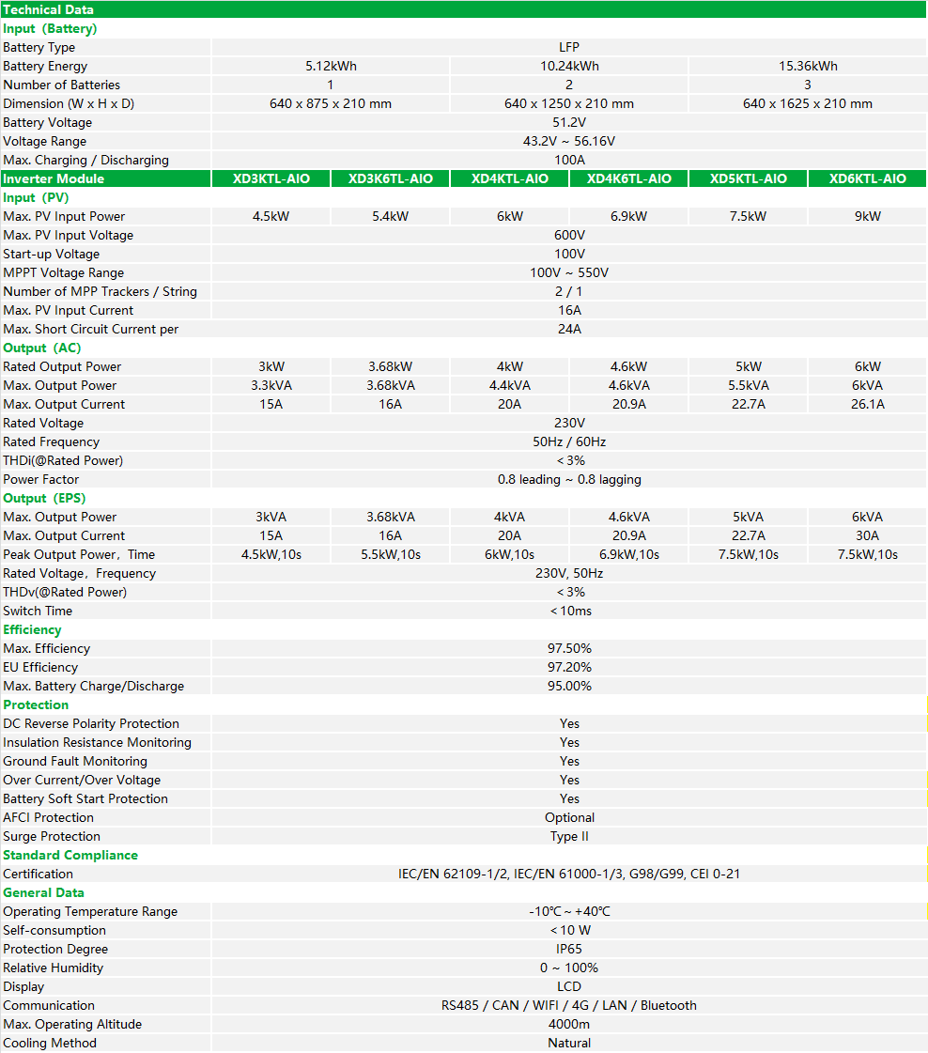This screenshot has height=1053, width=928.
Task: Select the 9kW Max. PV Input Power cell
Action: [867, 216]
